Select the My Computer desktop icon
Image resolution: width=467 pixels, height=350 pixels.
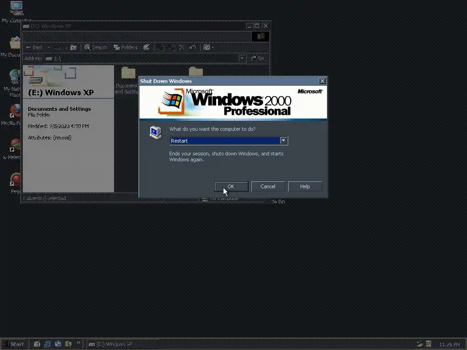point(16,8)
